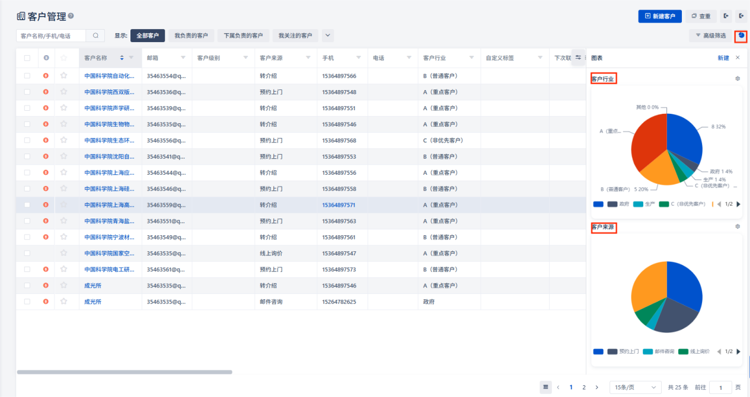Open 高级筛选 advanced filter
Screen dimensions: 750x397
710,36
